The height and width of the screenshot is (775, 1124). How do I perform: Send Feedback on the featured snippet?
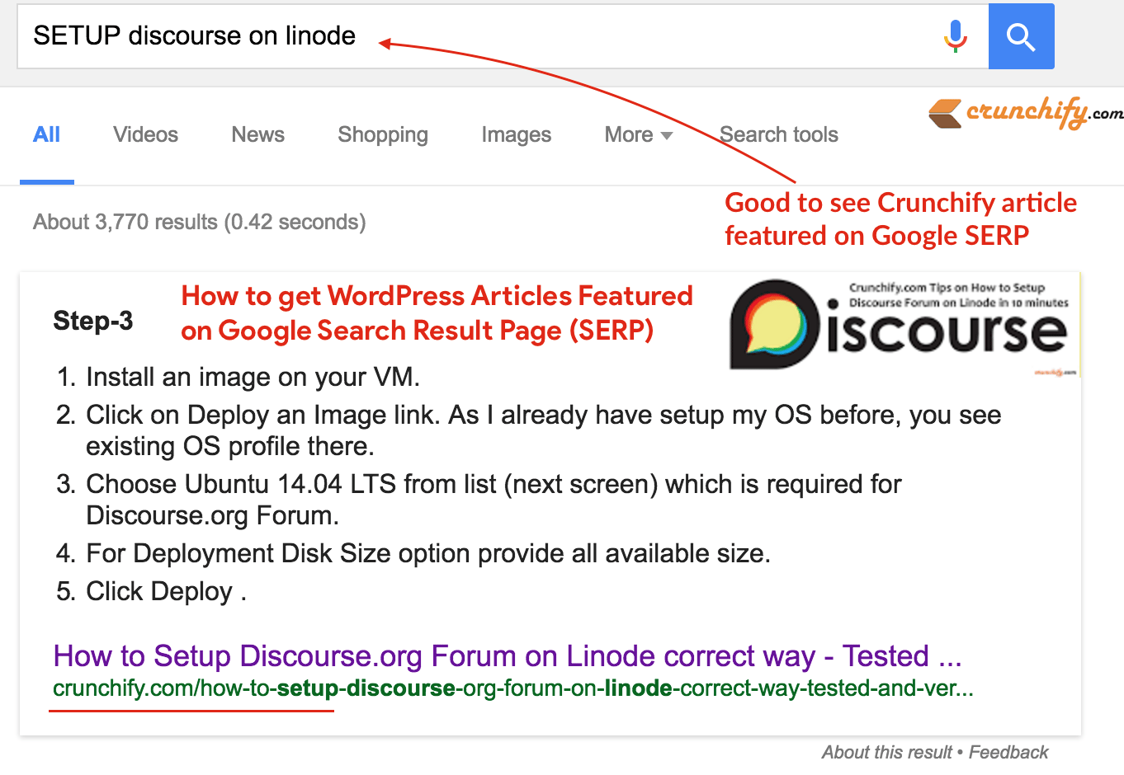click(1008, 752)
